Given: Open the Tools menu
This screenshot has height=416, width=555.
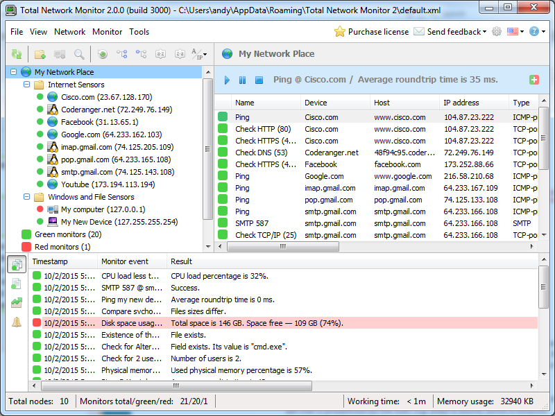Looking at the screenshot, I should pyautogui.click(x=139, y=31).
